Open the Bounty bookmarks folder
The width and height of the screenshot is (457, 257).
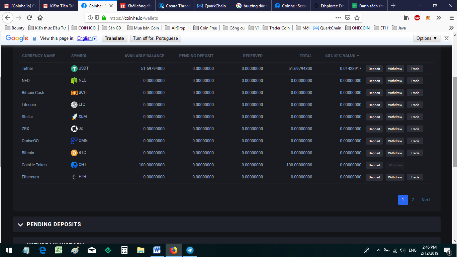pyautogui.click(x=15, y=28)
